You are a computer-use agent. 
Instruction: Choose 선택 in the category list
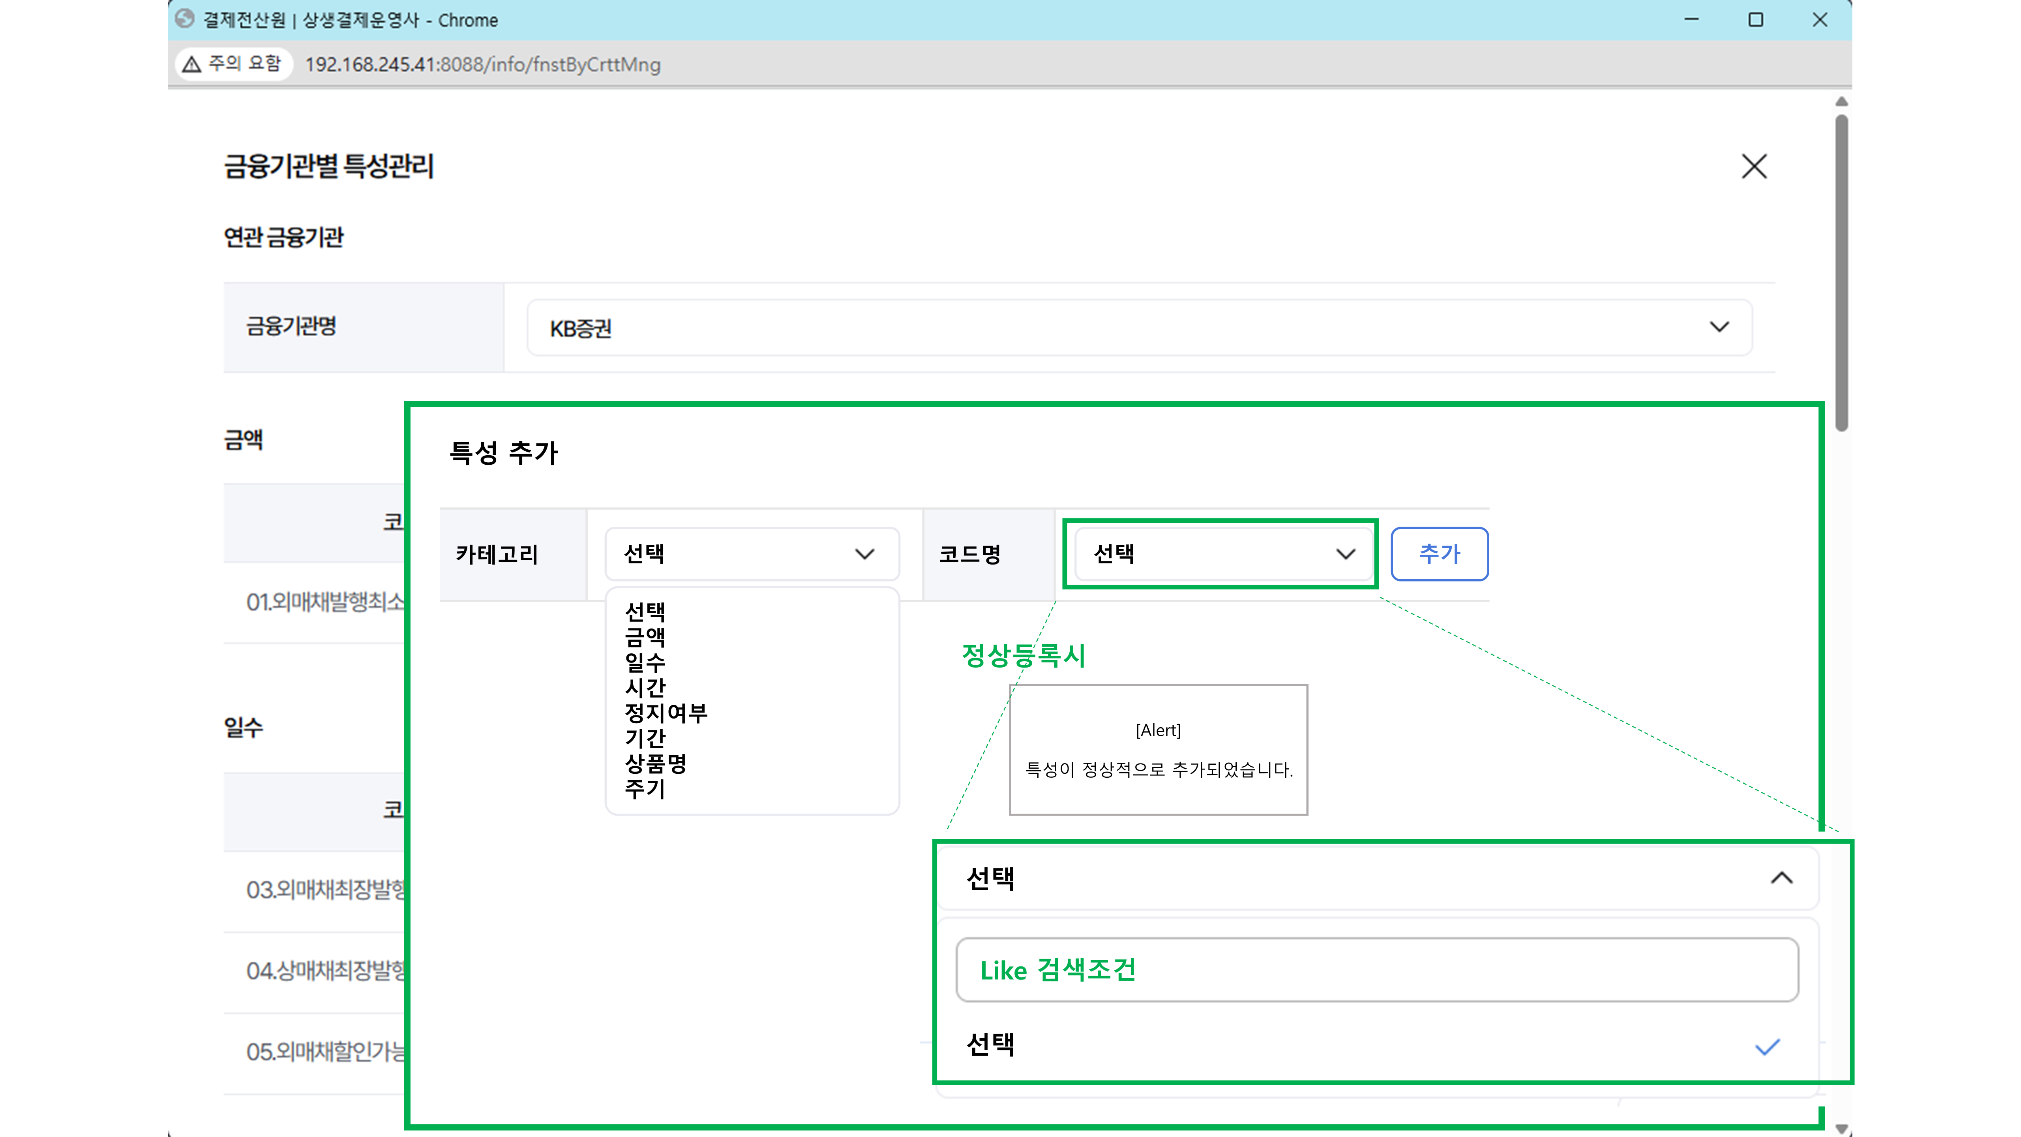645,611
